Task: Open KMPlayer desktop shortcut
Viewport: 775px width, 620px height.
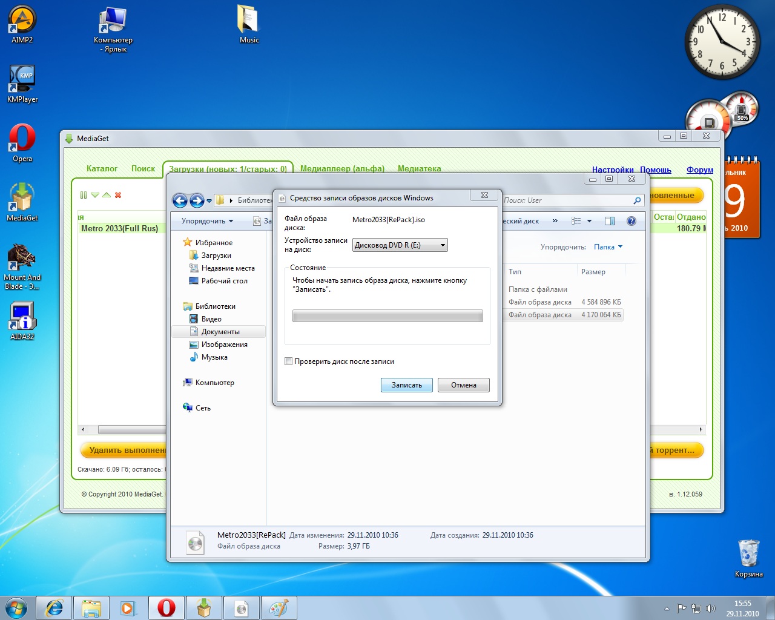Action: (22, 84)
